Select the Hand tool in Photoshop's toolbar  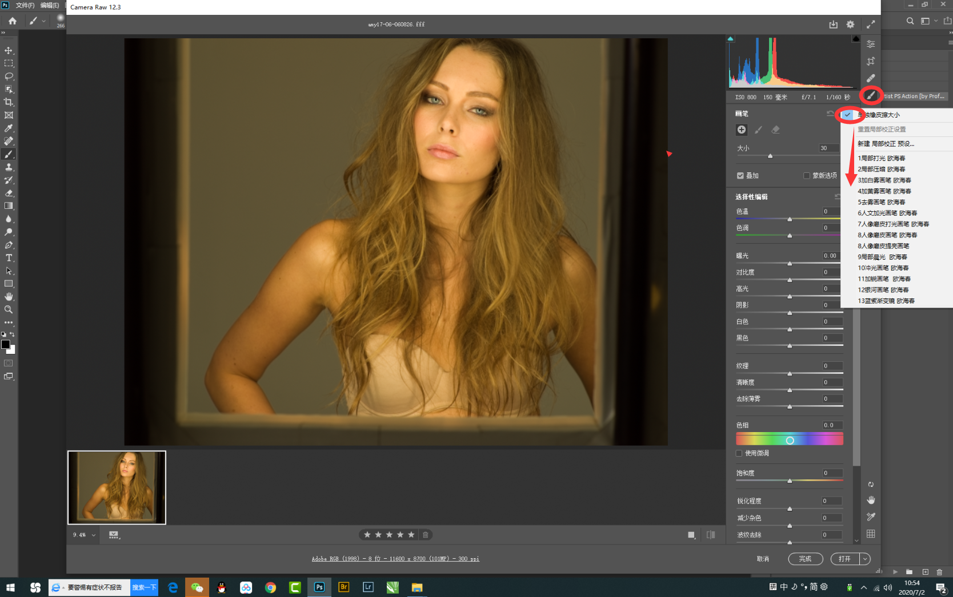9,297
